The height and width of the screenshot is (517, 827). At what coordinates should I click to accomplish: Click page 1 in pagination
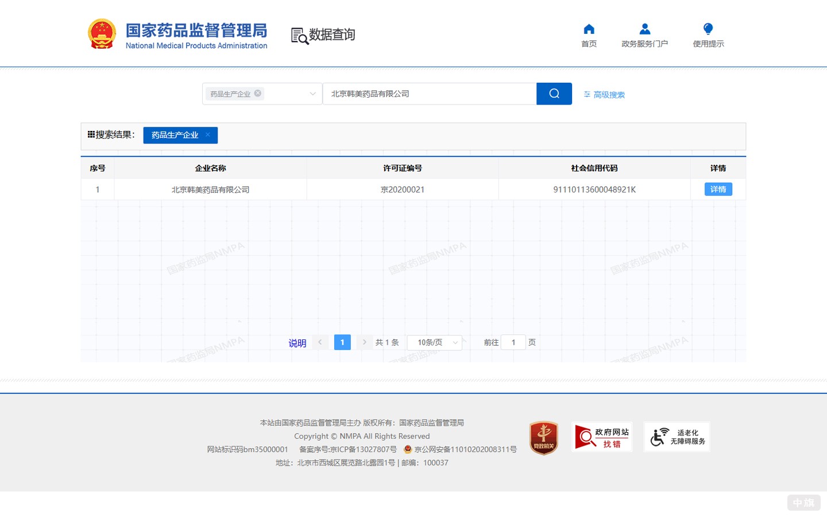point(342,342)
